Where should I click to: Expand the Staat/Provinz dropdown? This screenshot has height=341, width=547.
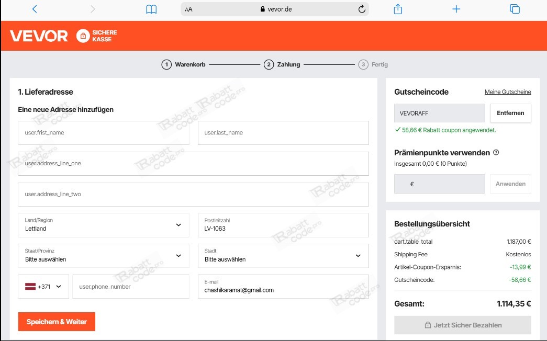(104, 256)
